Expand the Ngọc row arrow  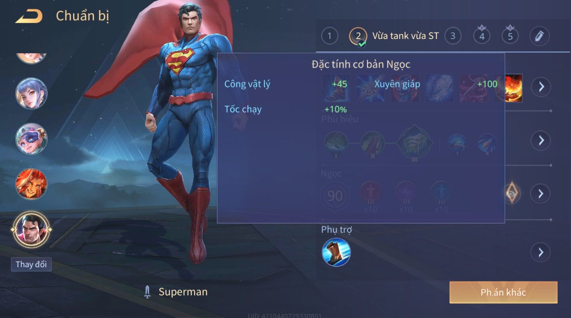pos(541,193)
